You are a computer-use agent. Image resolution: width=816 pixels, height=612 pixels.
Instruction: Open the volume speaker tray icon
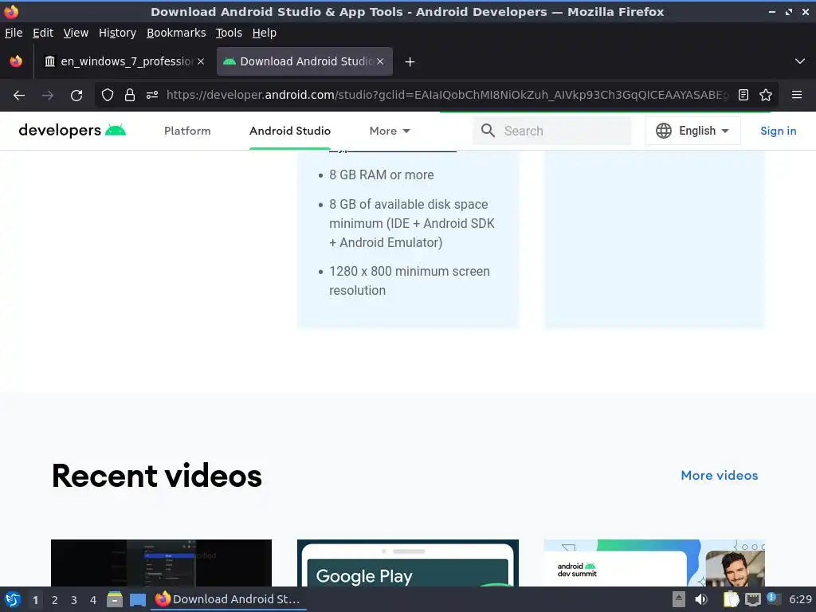tap(701, 599)
